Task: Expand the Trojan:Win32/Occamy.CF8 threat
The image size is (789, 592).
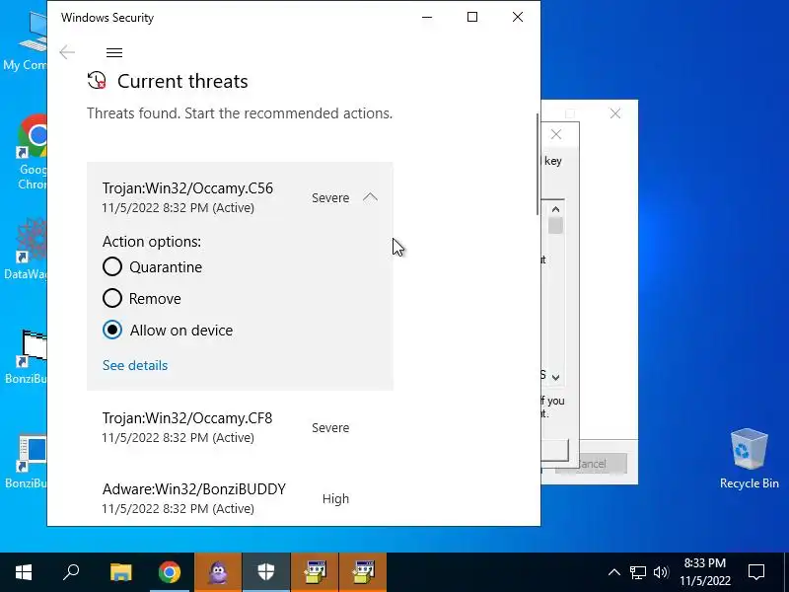Action: point(240,427)
